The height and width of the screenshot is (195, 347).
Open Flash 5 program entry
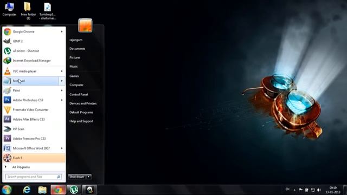(34, 158)
